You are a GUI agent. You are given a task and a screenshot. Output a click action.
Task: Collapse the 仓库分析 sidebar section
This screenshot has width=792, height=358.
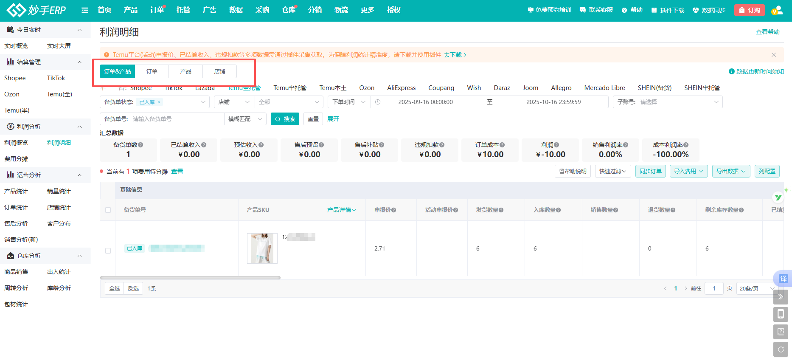pyautogui.click(x=79, y=256)
